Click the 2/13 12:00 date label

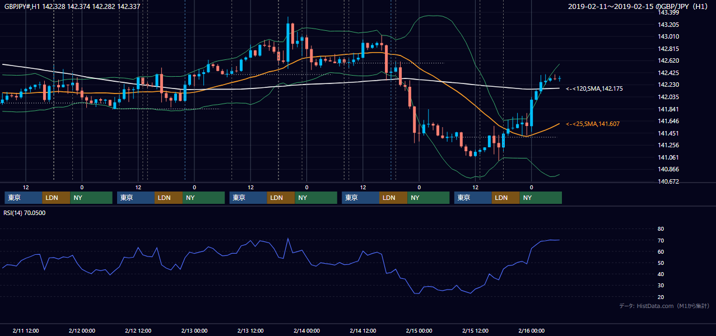(x=250, y=330)
